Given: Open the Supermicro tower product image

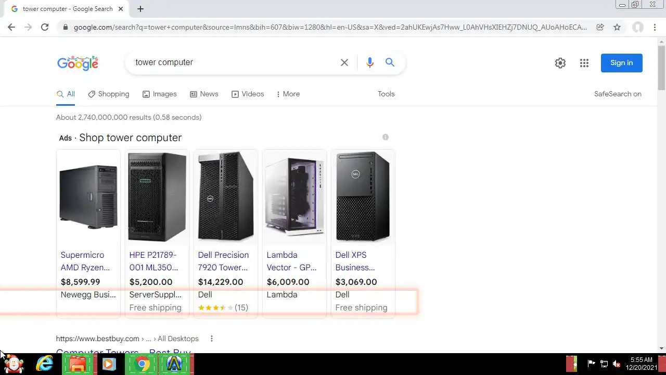Looking at the screenshot, I should click(88, 197).
